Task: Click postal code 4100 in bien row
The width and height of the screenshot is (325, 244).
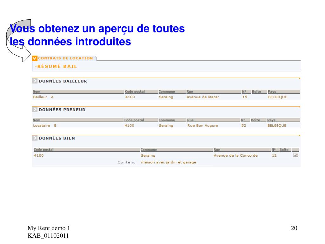Action: point(39,155)
